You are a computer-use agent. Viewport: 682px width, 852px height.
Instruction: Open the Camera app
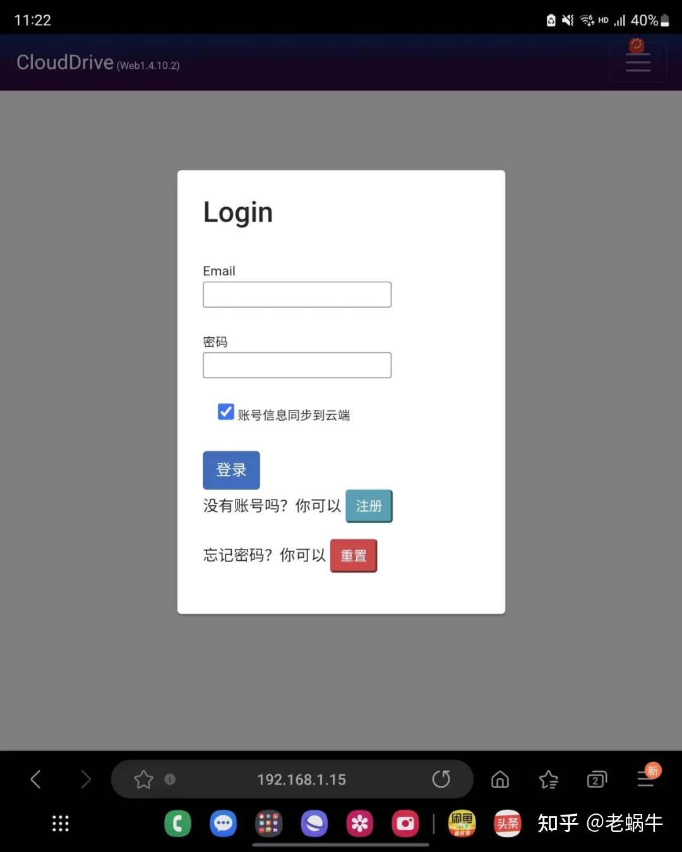tap(405, 824)
